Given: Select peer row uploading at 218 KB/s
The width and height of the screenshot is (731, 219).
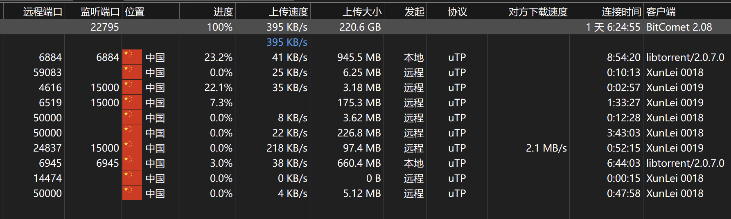Looking at the screenshot, I should (x=365, y=148).
